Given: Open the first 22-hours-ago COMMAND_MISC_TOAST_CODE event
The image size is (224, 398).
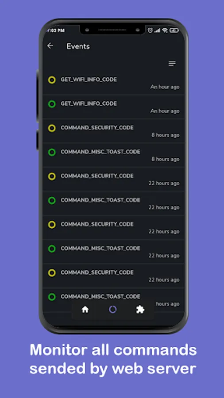Looking at the screenshot, I should pyautogui.click(x=113, y=203).
